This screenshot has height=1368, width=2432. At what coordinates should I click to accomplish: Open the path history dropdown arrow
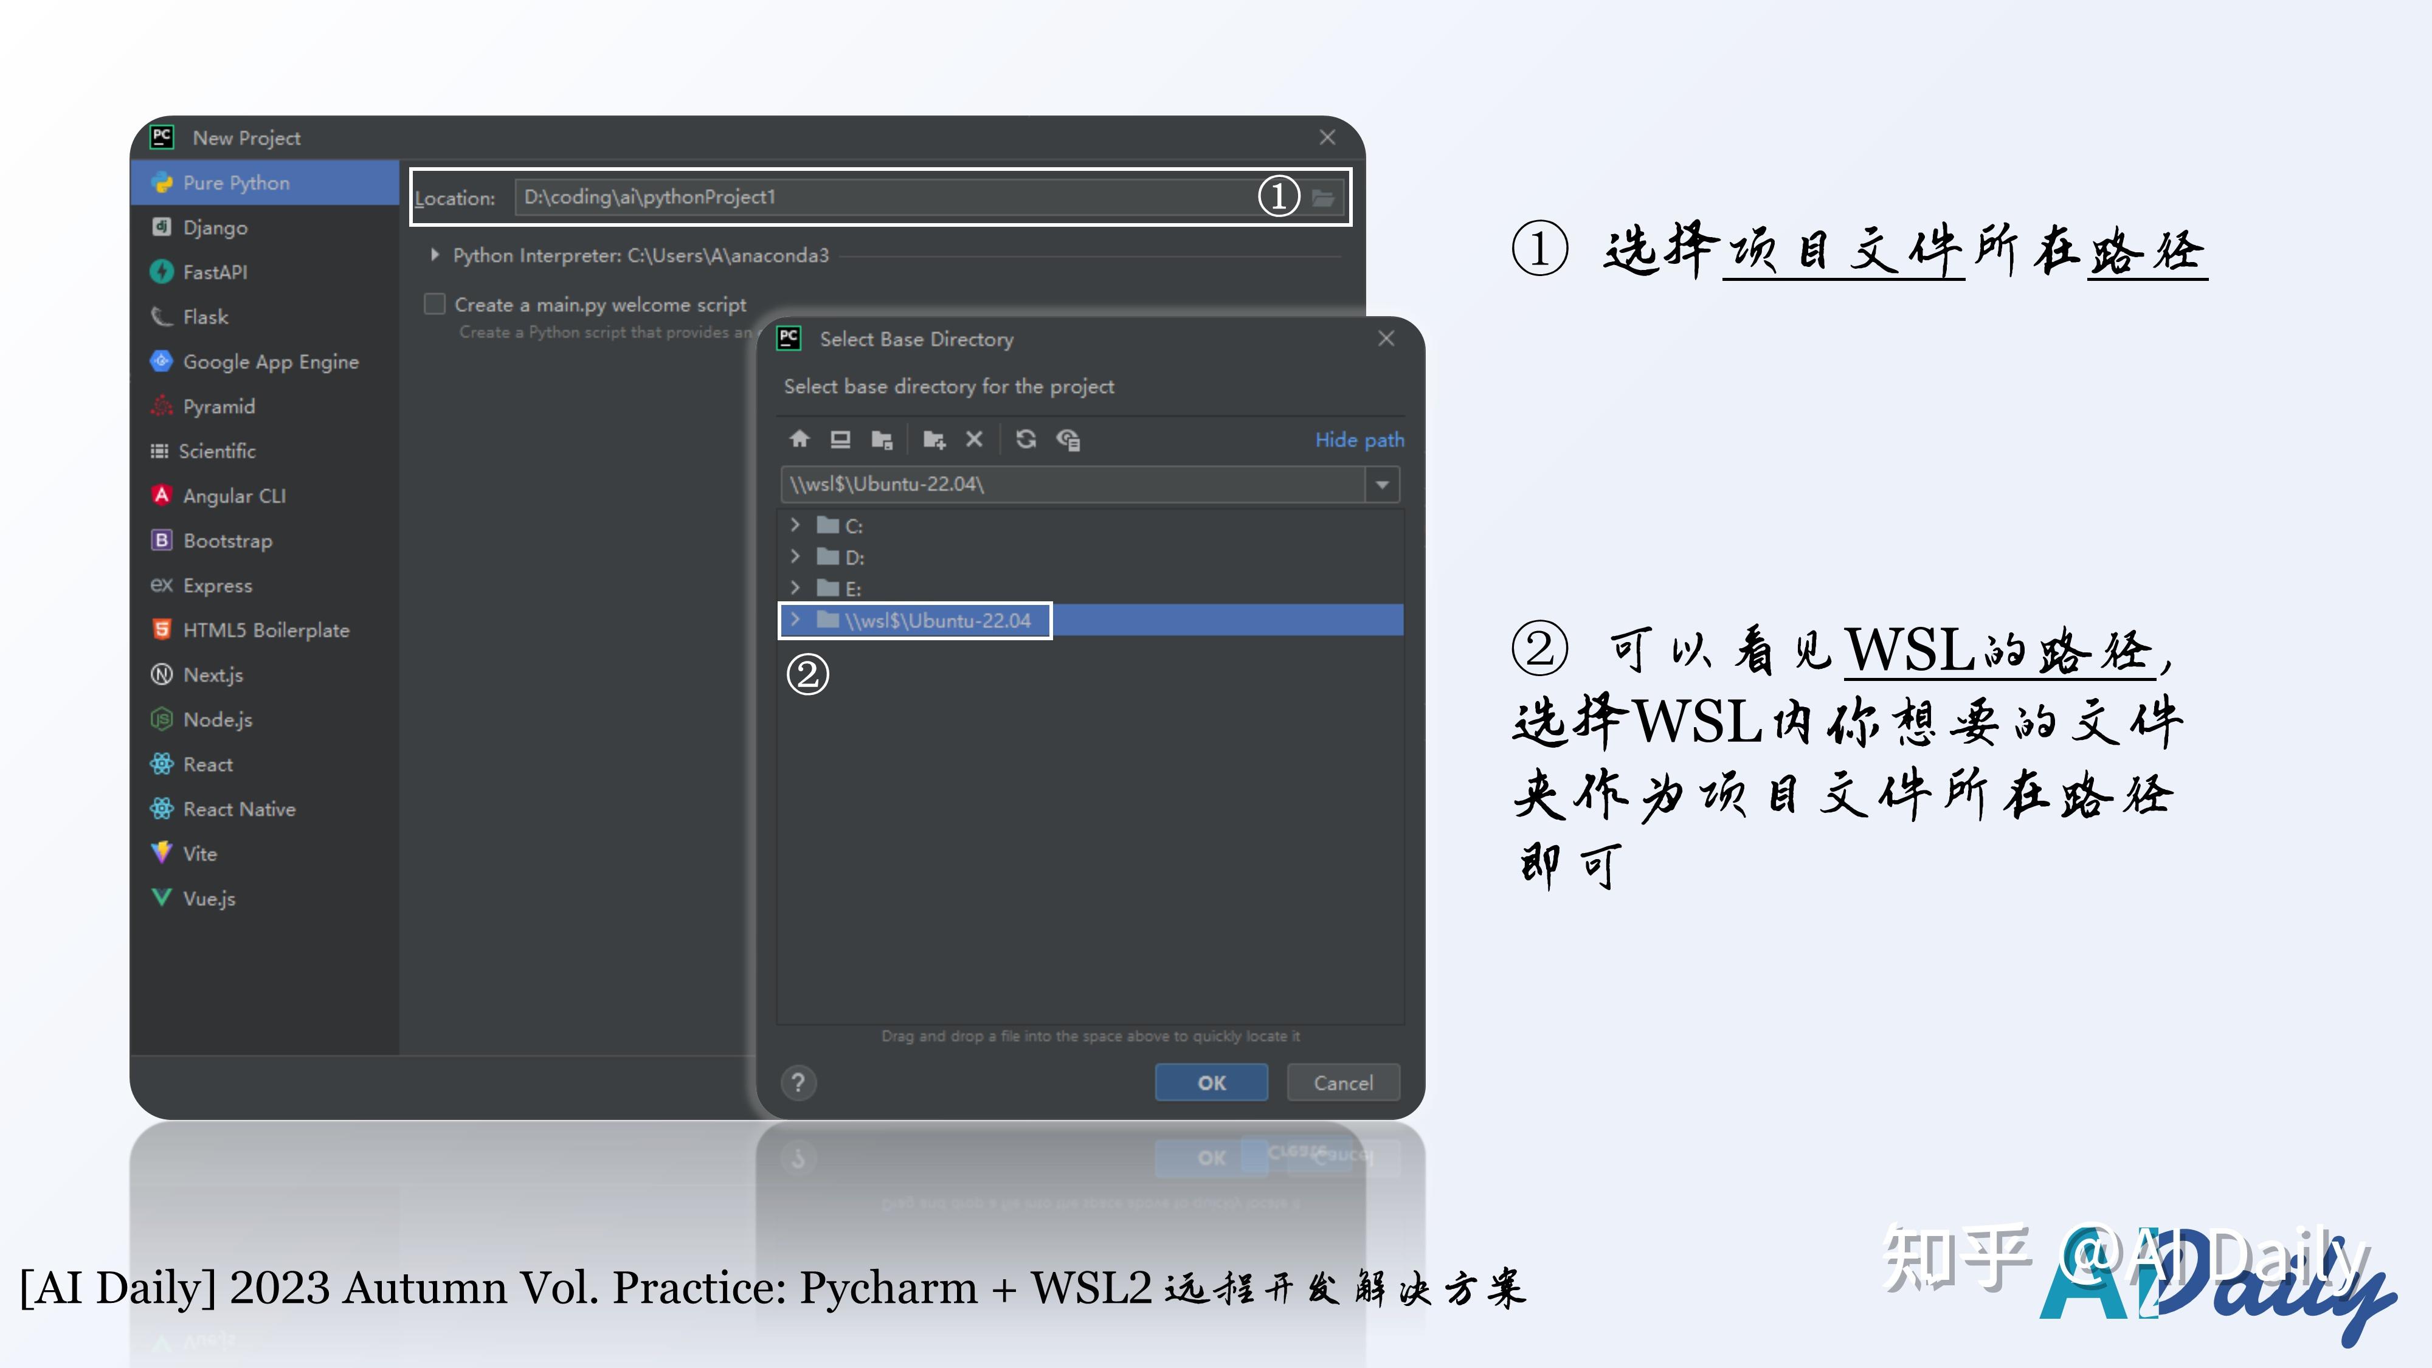[x=1381, y=485]
